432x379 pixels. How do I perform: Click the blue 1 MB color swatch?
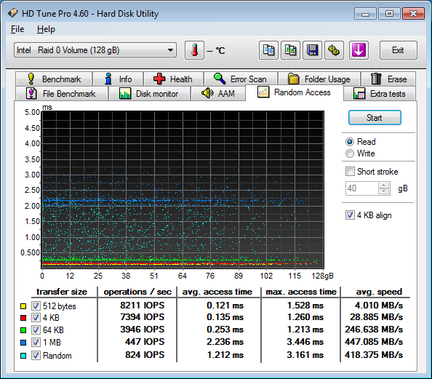tap(23, 343)
